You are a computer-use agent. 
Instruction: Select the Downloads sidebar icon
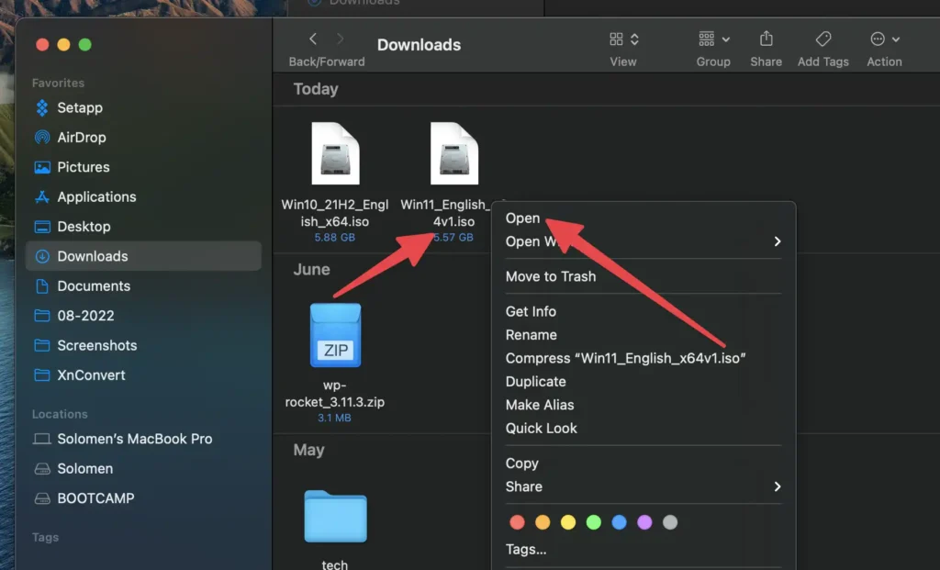[x=42, y=256]
